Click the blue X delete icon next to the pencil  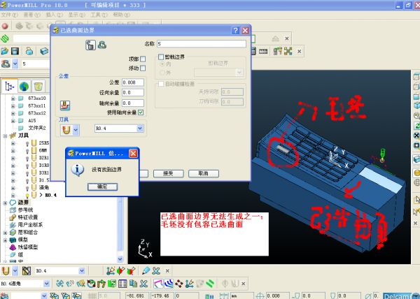pos(156,271)
